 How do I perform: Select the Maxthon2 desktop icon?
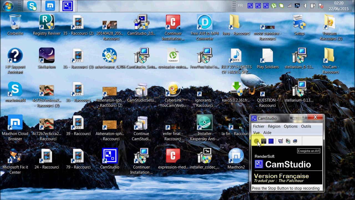coord(236,159)
